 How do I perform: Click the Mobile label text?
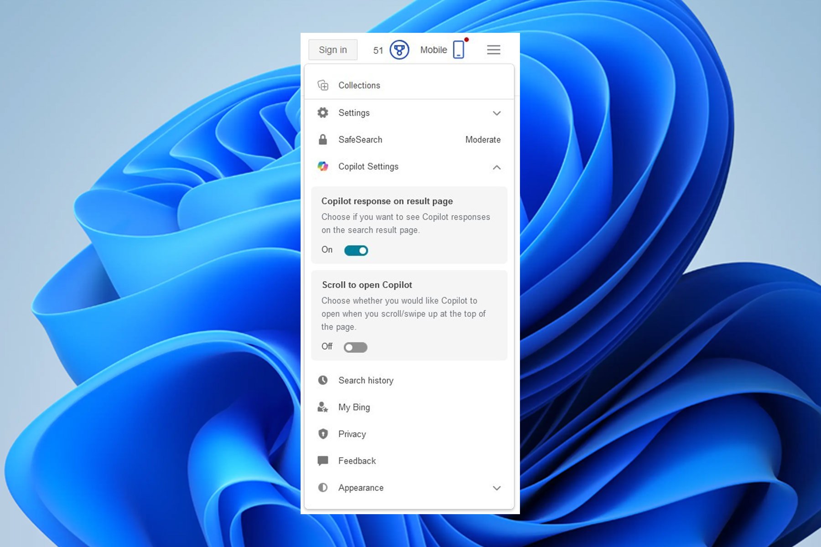click(433, 50)
